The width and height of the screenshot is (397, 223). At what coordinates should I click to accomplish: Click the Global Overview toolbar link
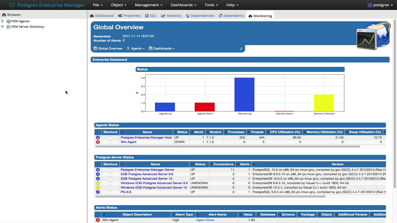coord(108,49)
